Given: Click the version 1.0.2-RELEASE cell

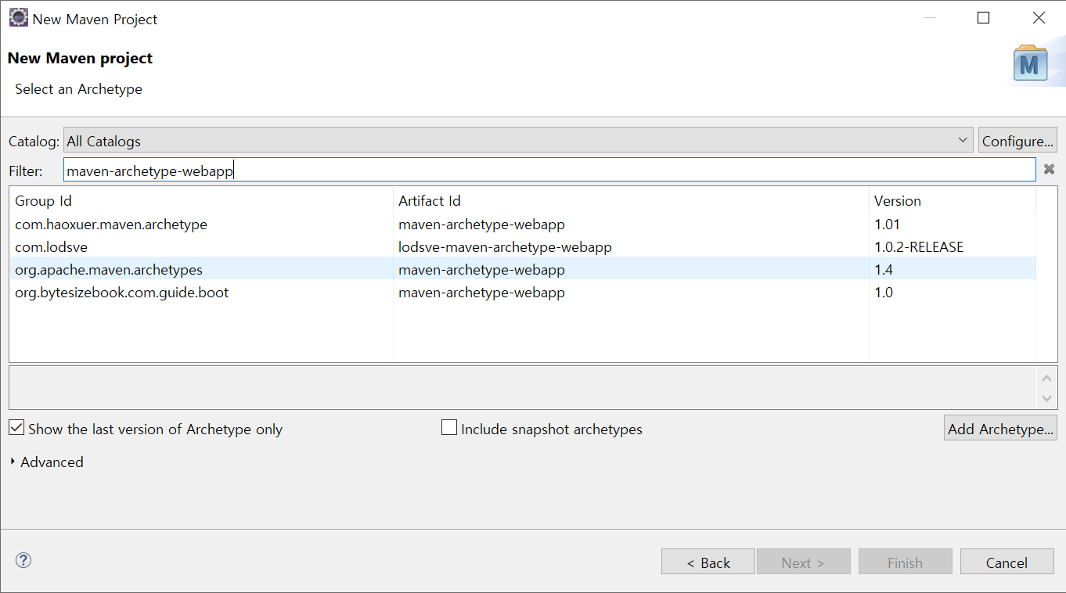Looking at the screenshot, I should [x=919, y=247].
